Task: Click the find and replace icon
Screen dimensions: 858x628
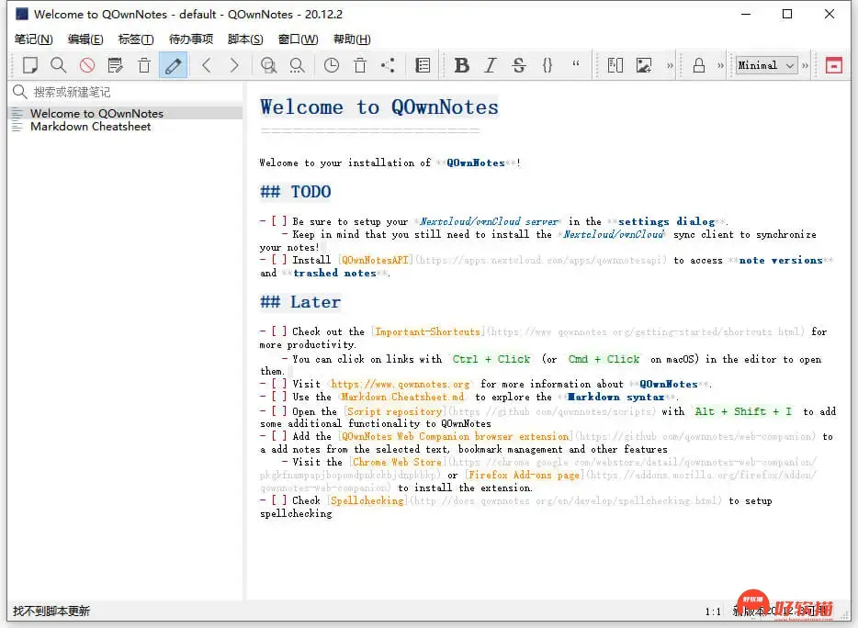Action: pos(297,65)
